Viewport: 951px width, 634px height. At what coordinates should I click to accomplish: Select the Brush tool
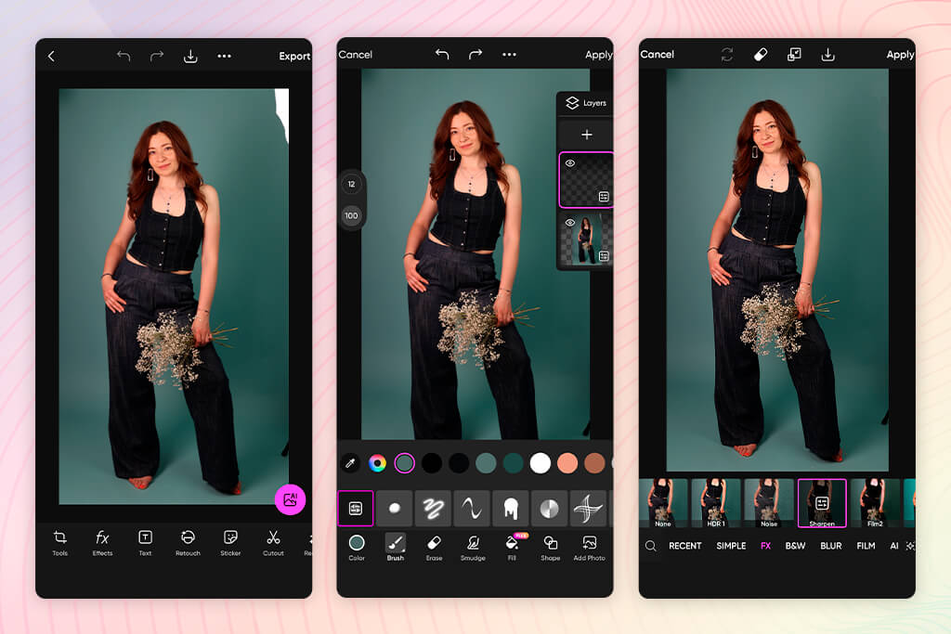[x=396, y=548]
